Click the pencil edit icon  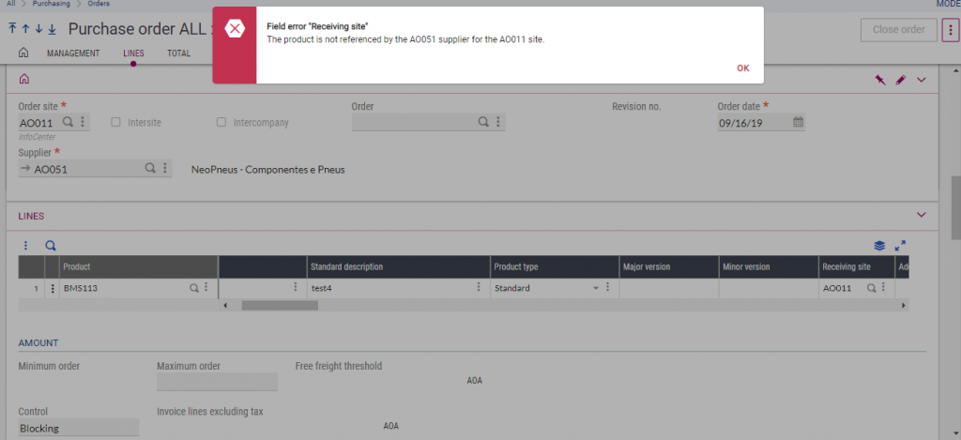[x=900, y=80]
